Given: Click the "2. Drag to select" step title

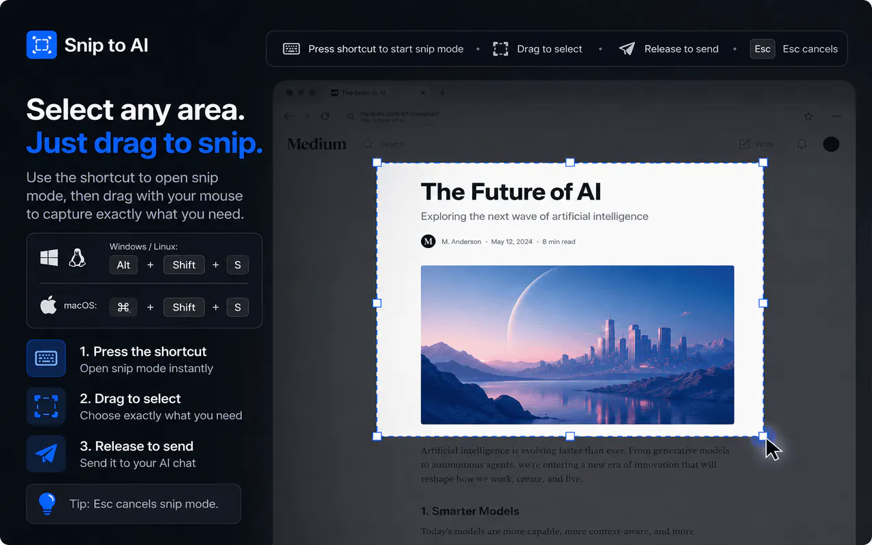Looking at the screenshot, I should tap(130, 399).
